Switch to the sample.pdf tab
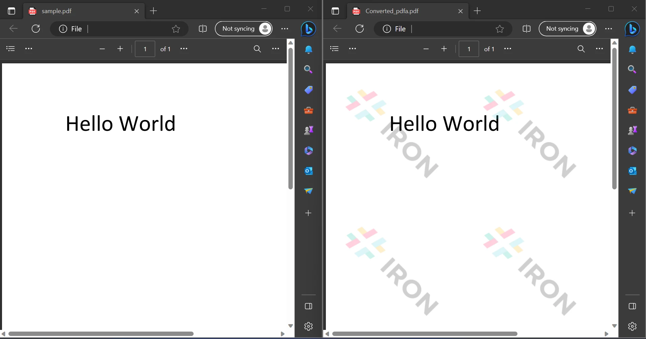The height and width of the screenshot is (339, 646). pos(84,11)
